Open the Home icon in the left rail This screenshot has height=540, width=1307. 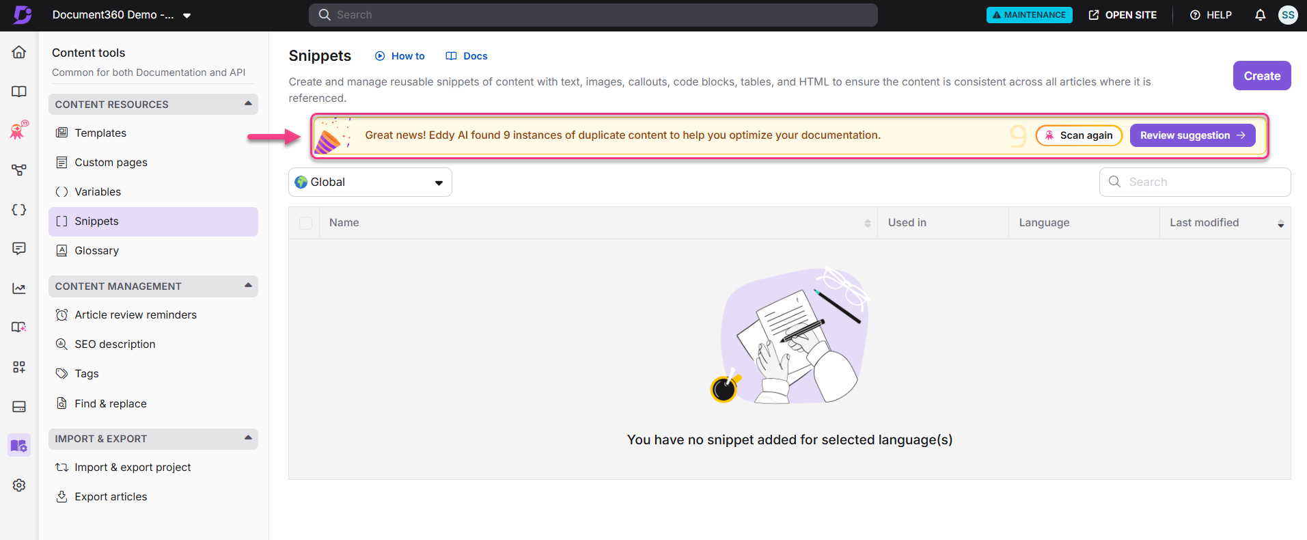[x=19, y=52]
